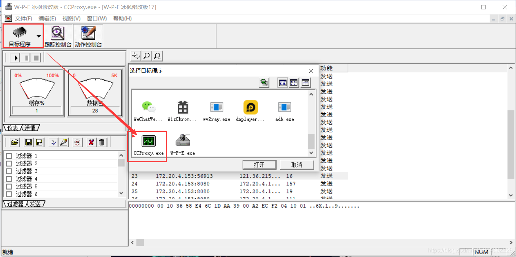Viewport: 516px width, 257px height.
Task: Click the open filter file folder icon
Action: tap(14, 142)
